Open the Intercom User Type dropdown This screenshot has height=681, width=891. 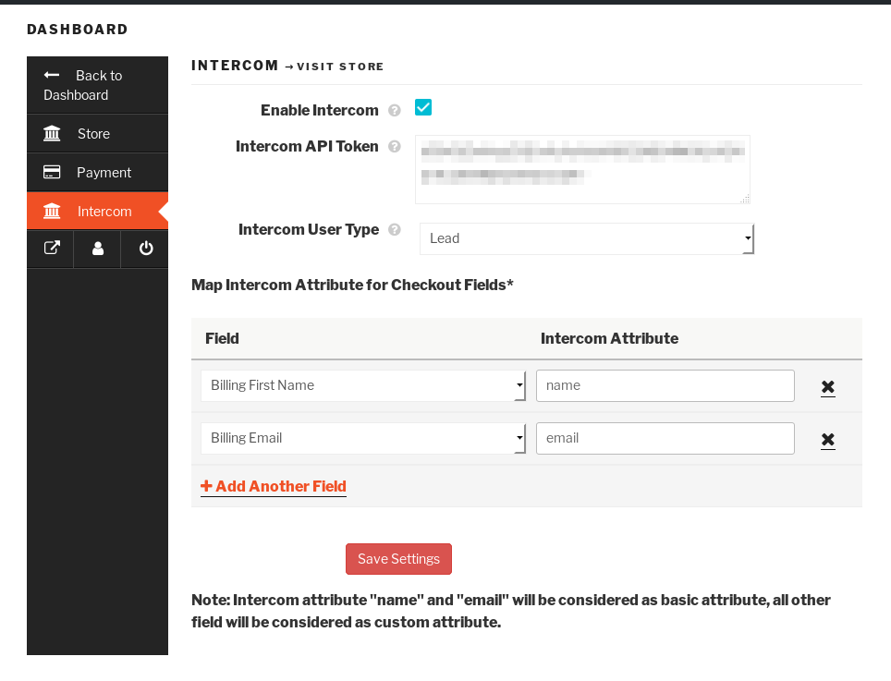586,238
